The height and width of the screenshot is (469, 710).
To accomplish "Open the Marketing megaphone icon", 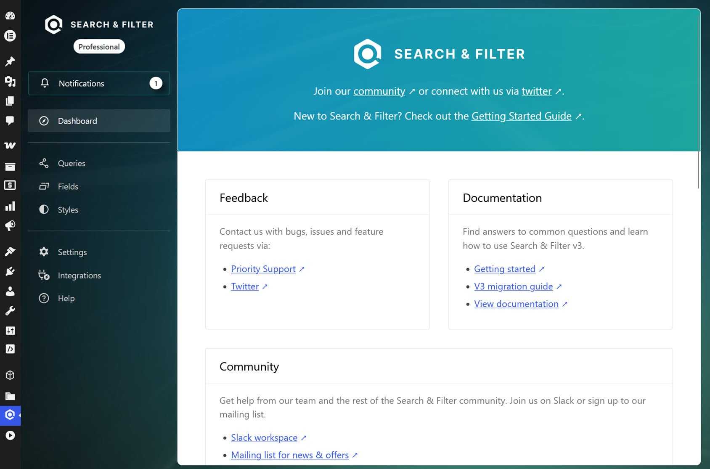I will click(x=10, y=226).
